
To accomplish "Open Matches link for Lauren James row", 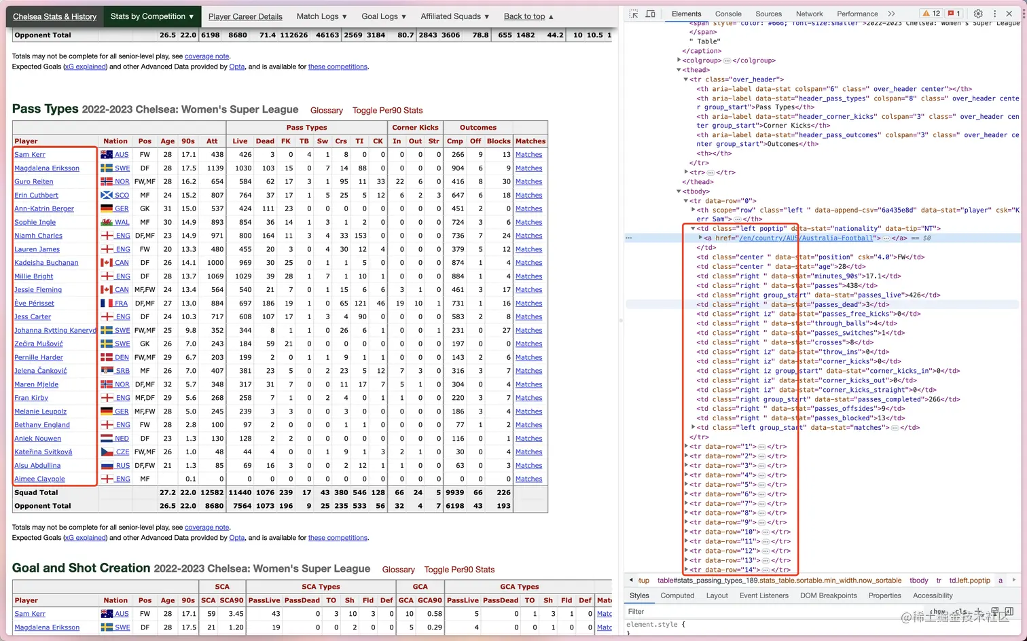I will pyautogui.click(x=528, y=249).
